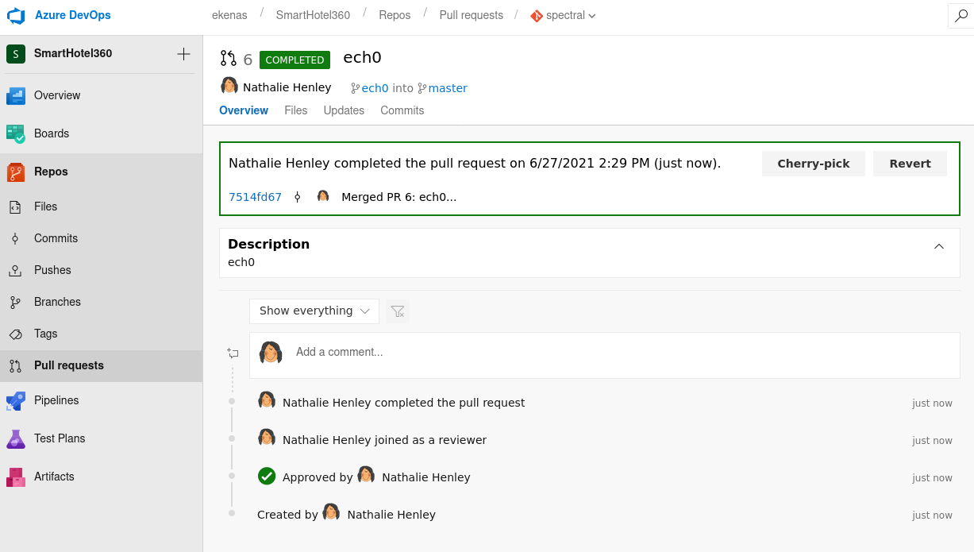The width and height of the screenshot is (974, 552).
Task: Click 'Nathalie Henley joined as a reviewer' entry
Action: pos(384,440)
